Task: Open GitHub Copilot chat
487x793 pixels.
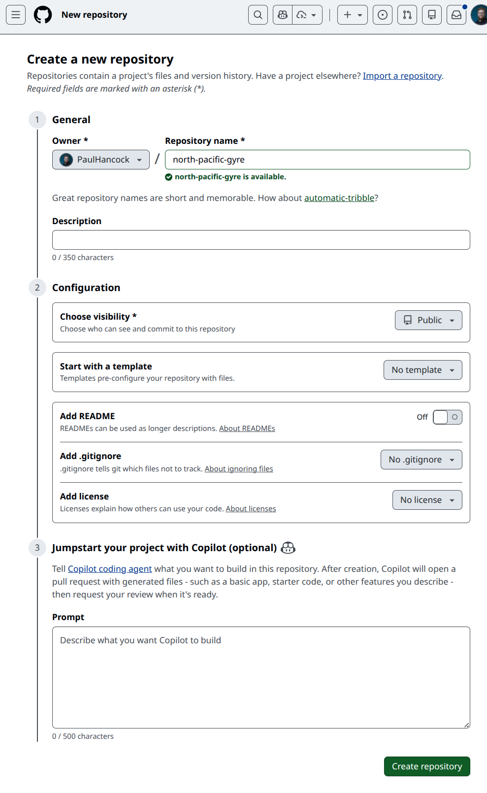Action: (282, 15)
